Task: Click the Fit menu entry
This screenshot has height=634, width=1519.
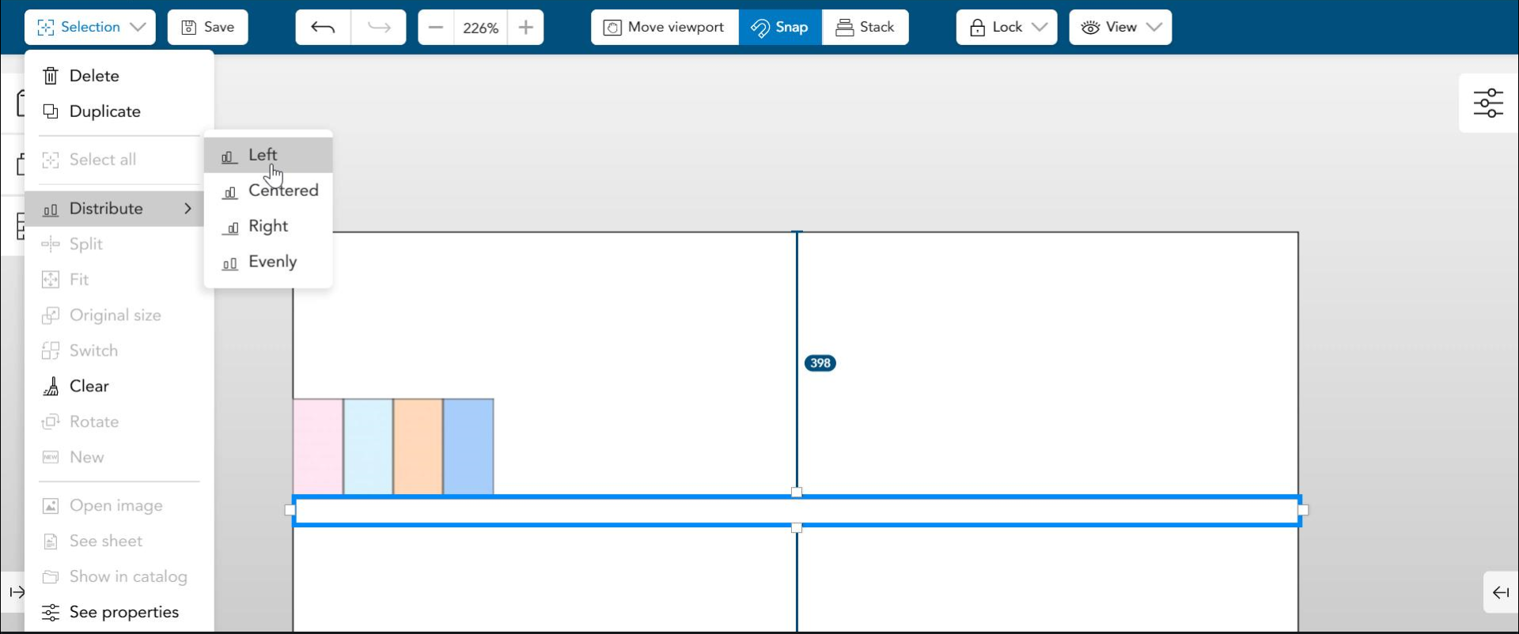Action: [119, 280]
